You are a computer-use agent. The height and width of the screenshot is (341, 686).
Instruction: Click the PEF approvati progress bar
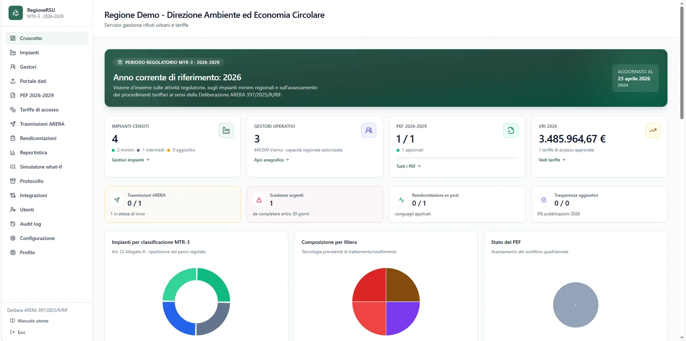[x=457, y=158]
